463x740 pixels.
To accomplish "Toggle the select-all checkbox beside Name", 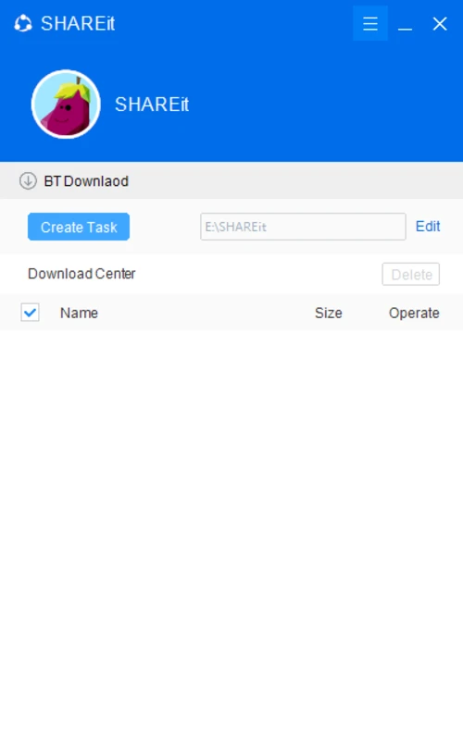I will [31, 313].
